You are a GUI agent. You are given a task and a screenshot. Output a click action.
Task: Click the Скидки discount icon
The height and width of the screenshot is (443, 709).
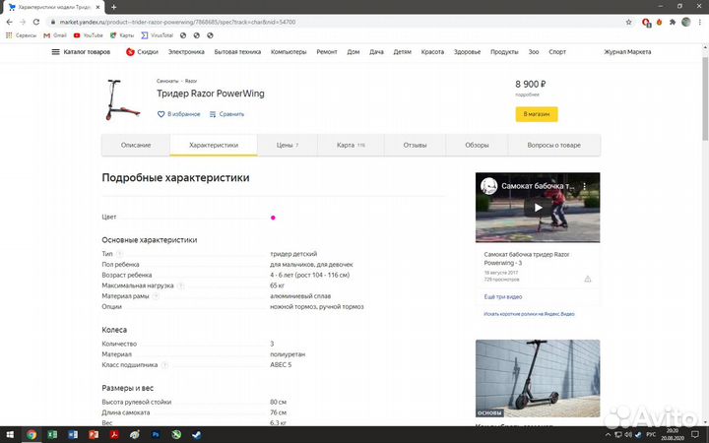tap(130, 51)
